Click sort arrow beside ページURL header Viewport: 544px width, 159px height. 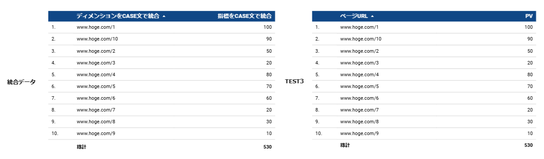372,16
